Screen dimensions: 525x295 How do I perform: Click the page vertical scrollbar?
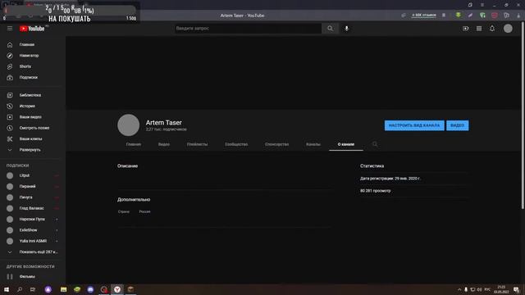click(x=523, y=116)
